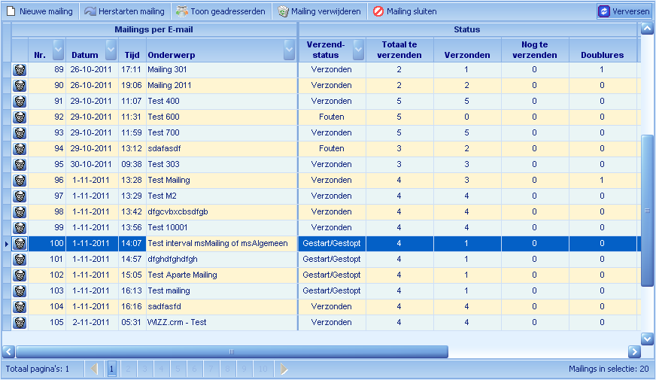
Task: Click the row icon for mailing 94
Action: [x=20, y=149]
